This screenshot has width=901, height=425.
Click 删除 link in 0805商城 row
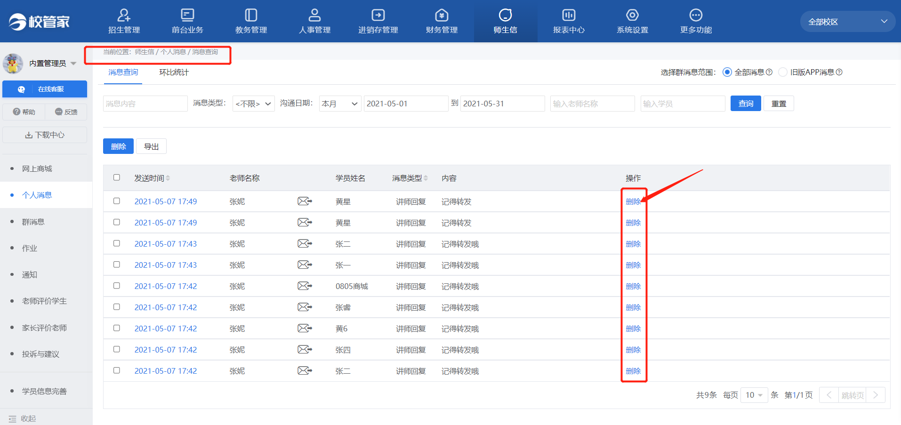633,286
